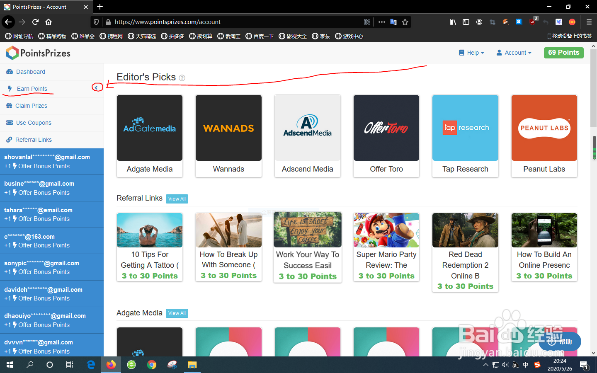The height and width of the screenshot is (373, 597).
Task: Open Windows taskbar search
Action: click(x=30, y=365)
